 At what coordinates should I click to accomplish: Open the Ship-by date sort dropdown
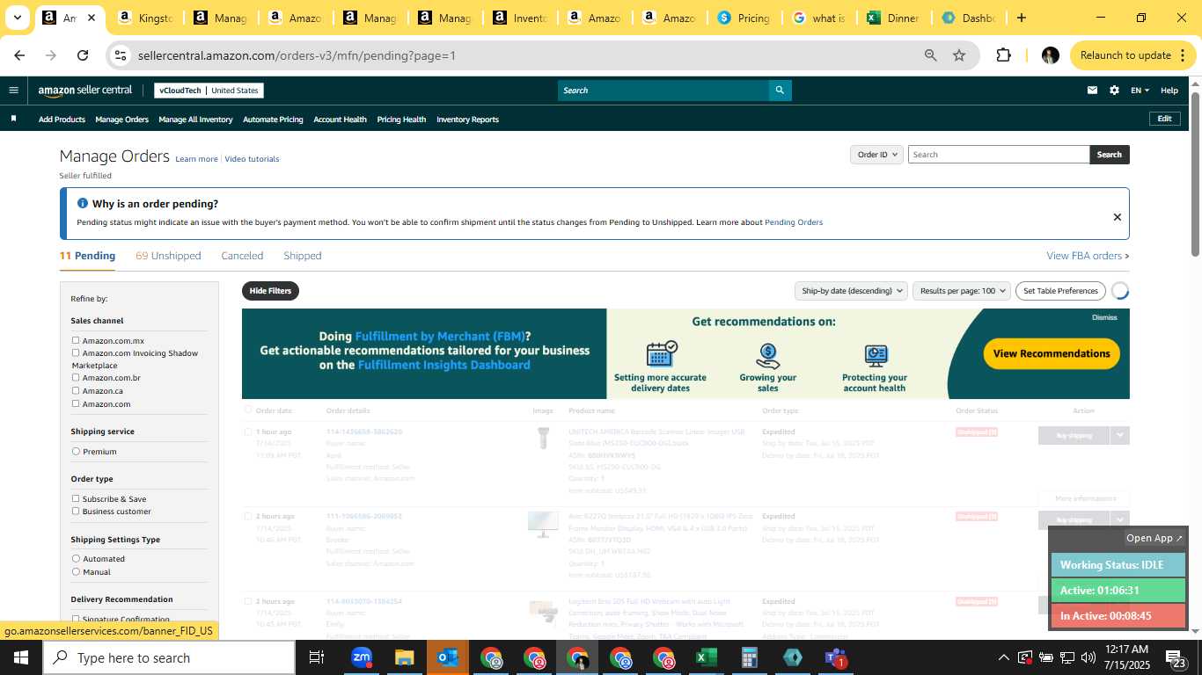click(x=851, y=291)
